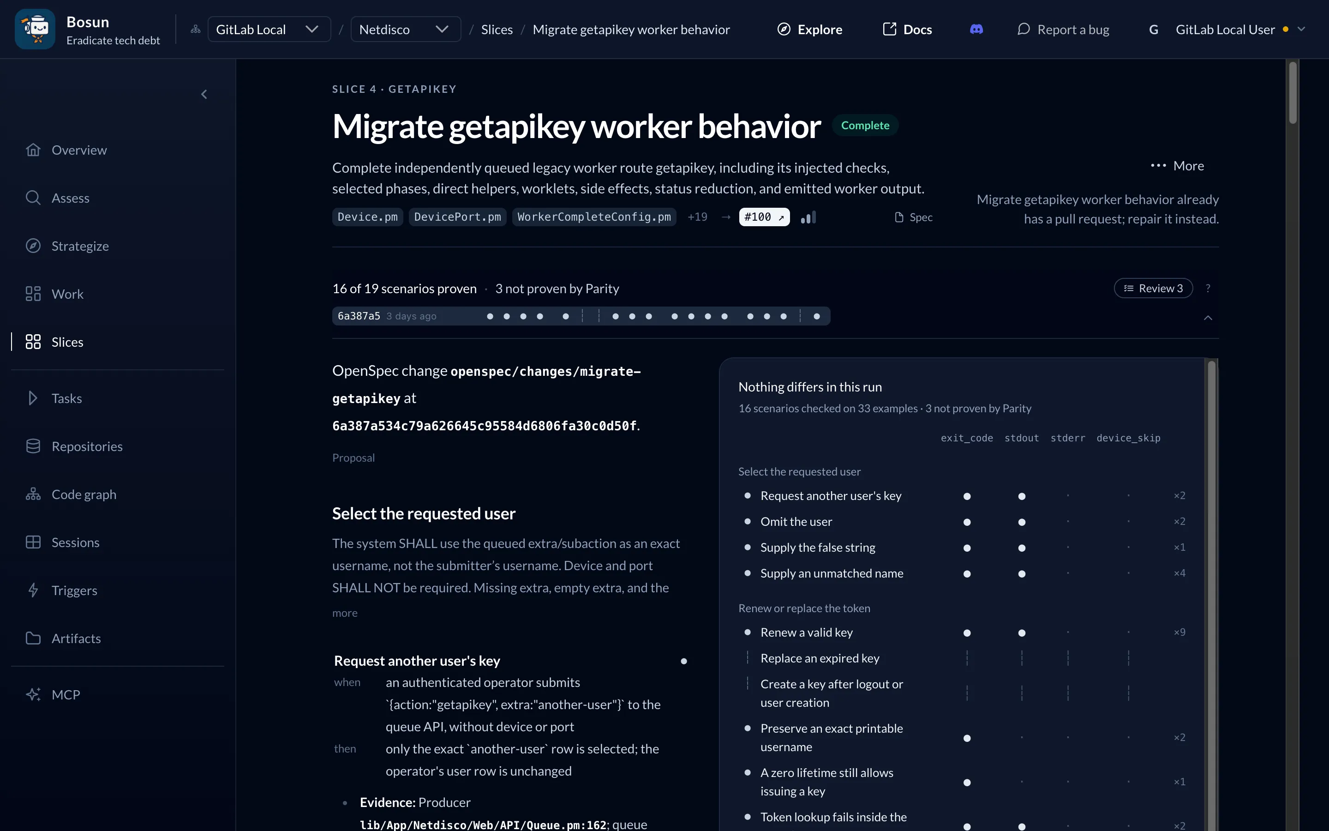Open MCP in sidebar

53,694
